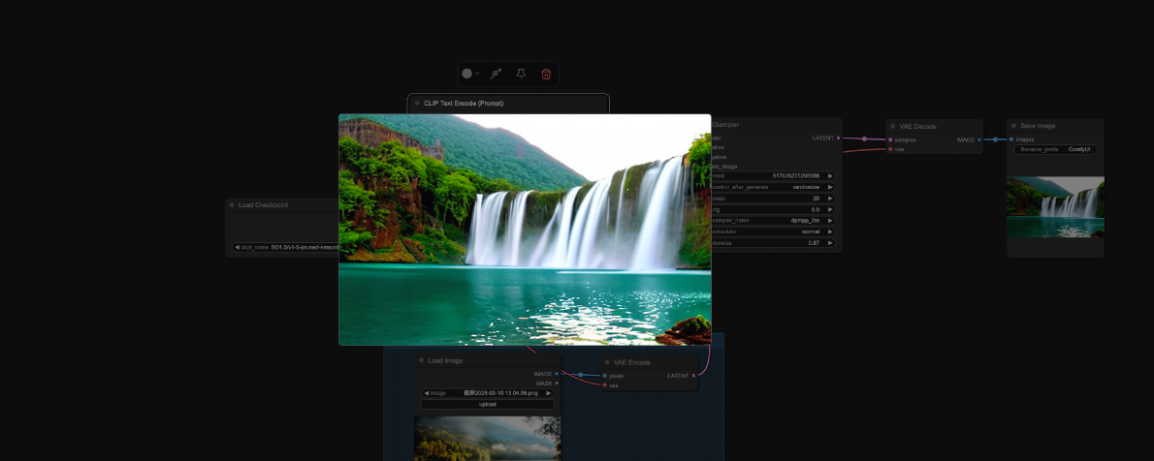Click Load Image MASK output slot
This screenshot has height=461, width=1154.
tap(557, 384)
